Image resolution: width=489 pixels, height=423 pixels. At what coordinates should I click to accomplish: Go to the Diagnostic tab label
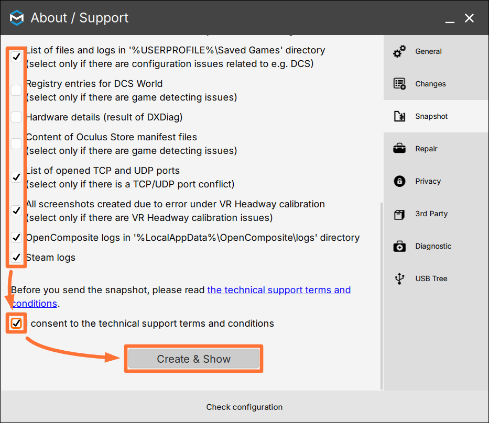coord(433,246)
